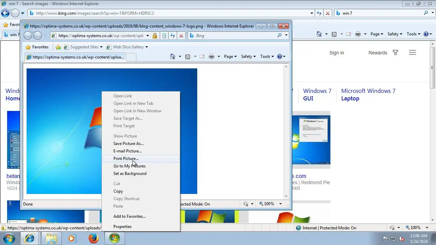The width and height of the screenshot is (436, 245).
Task: Click clock showing 12:06 AM
Action: (419, 236)
